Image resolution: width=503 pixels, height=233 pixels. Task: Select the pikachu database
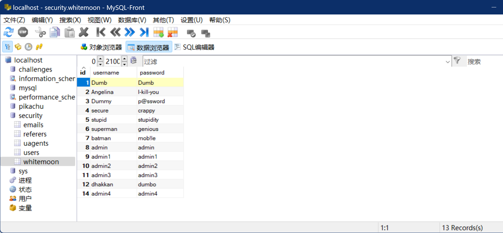(27, 106)
